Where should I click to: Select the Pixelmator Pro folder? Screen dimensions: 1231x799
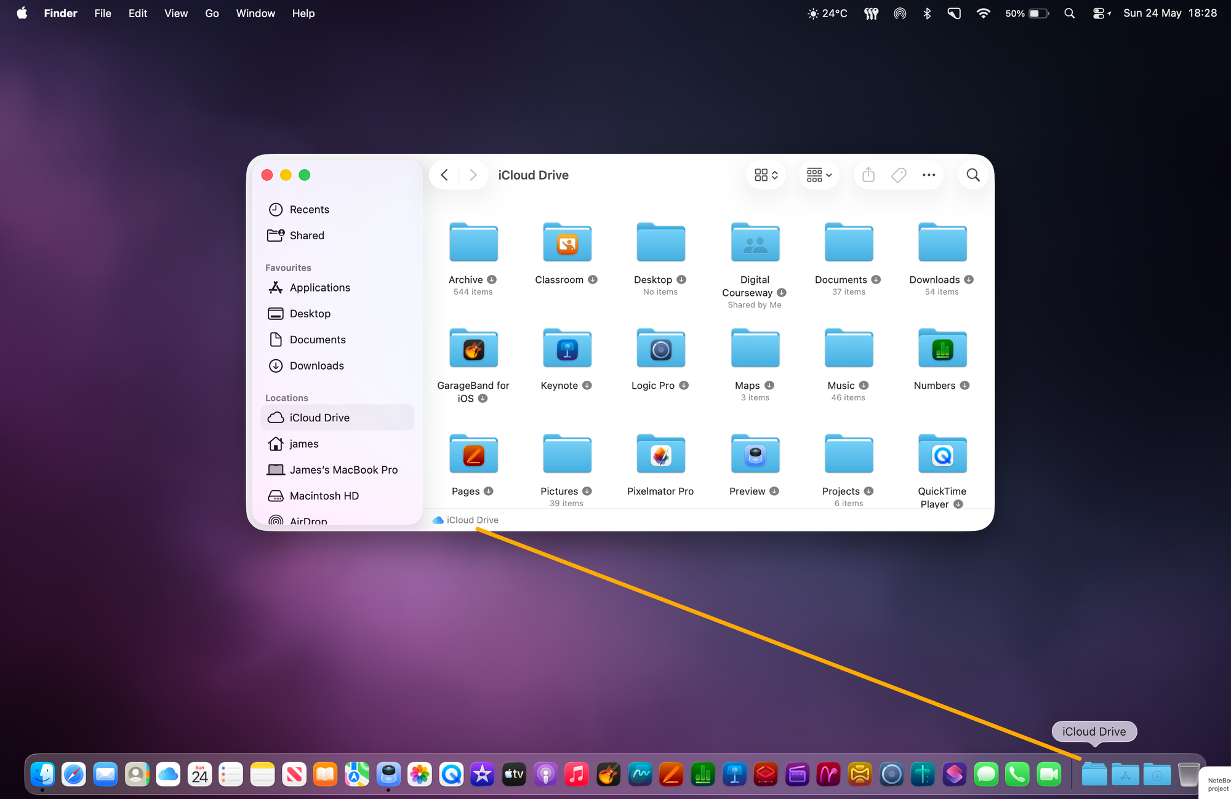click(x=660, y=455)
